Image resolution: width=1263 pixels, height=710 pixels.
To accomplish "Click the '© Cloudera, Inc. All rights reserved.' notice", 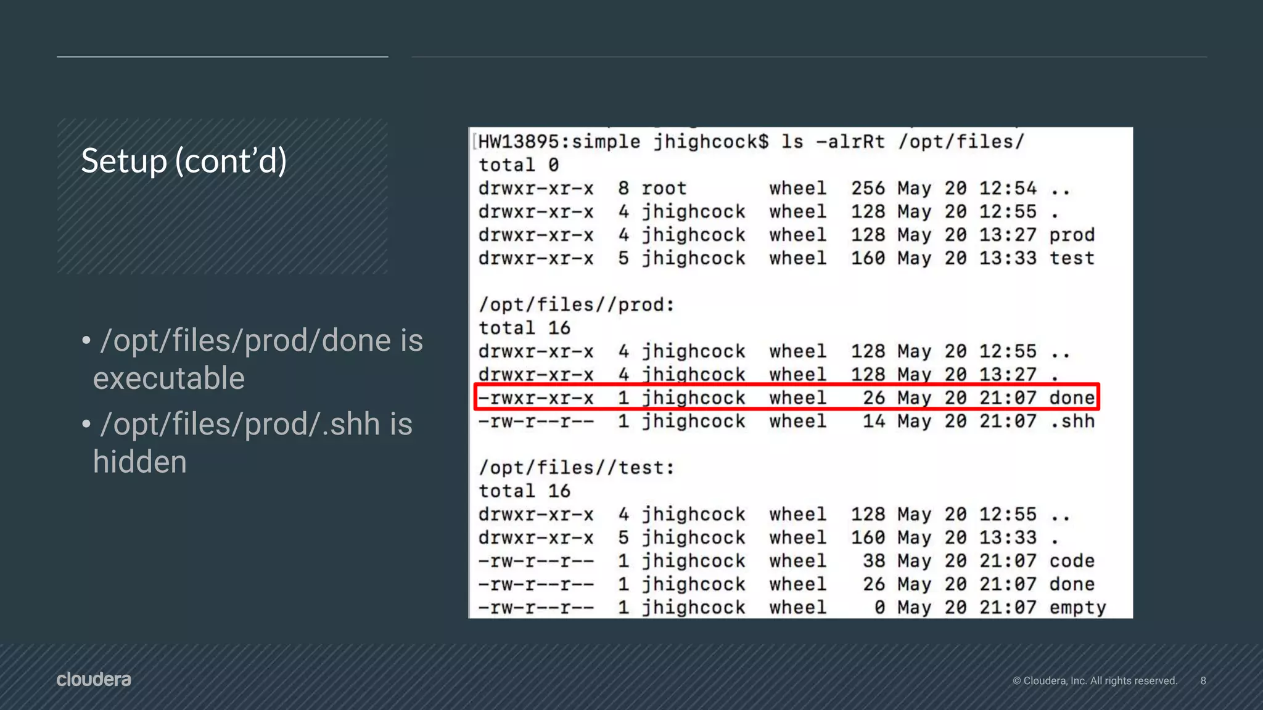I will click(1095, 680).
